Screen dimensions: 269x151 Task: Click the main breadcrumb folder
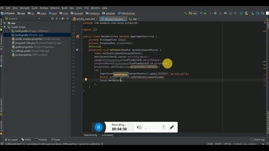click(42, 13)
